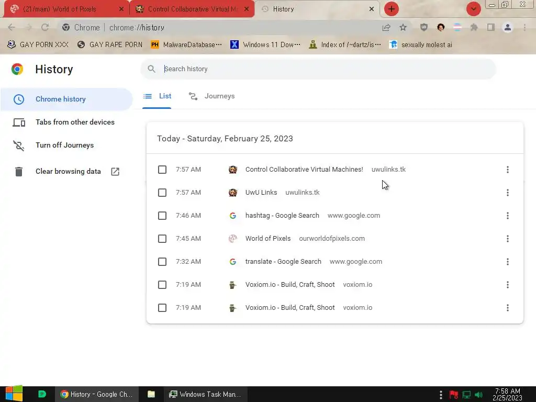This screenshot has height=402, width=536.
Task: Click the search magnifier icon in history
Action: click(x=151, y=69)
